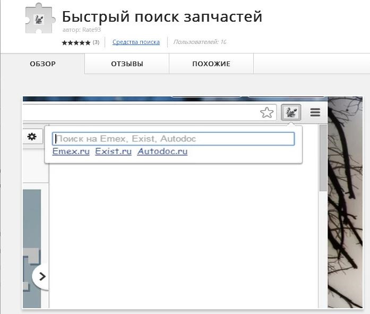Image resolution: width=370 pixels, height=314 pixels.
Task: Switch to the ОБЗОР tab
Action: pyautogui.click(x=42, y=64)
